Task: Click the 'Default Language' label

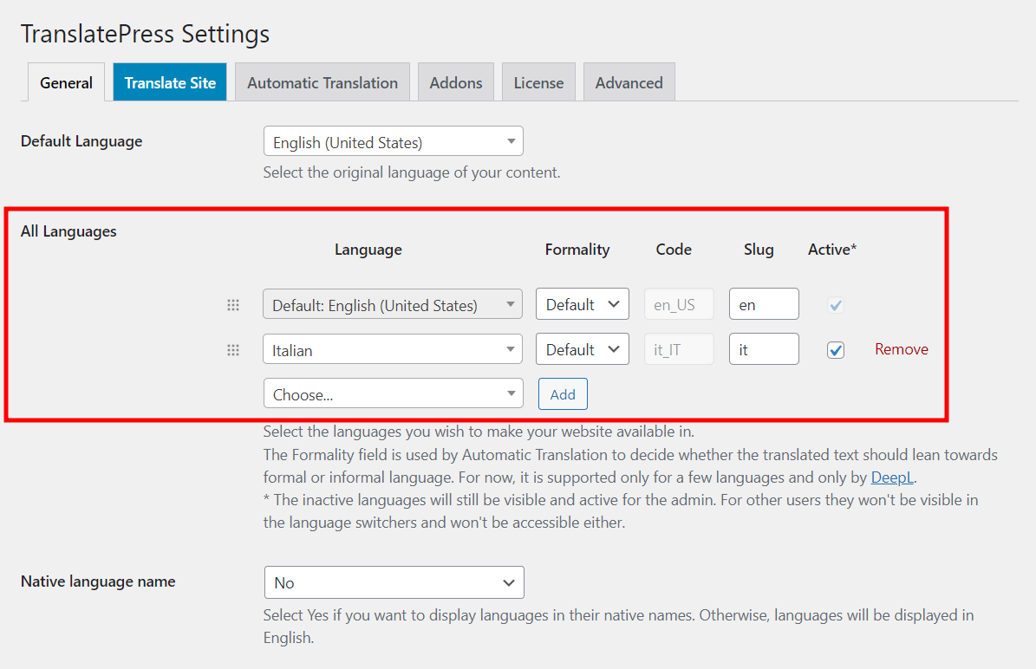Action: coord(81,141)
